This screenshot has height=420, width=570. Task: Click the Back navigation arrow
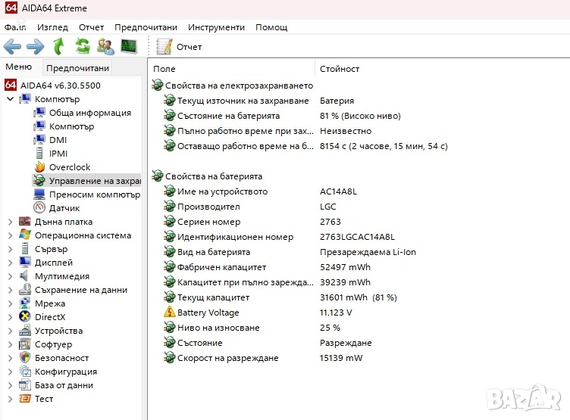click(12, 47)
